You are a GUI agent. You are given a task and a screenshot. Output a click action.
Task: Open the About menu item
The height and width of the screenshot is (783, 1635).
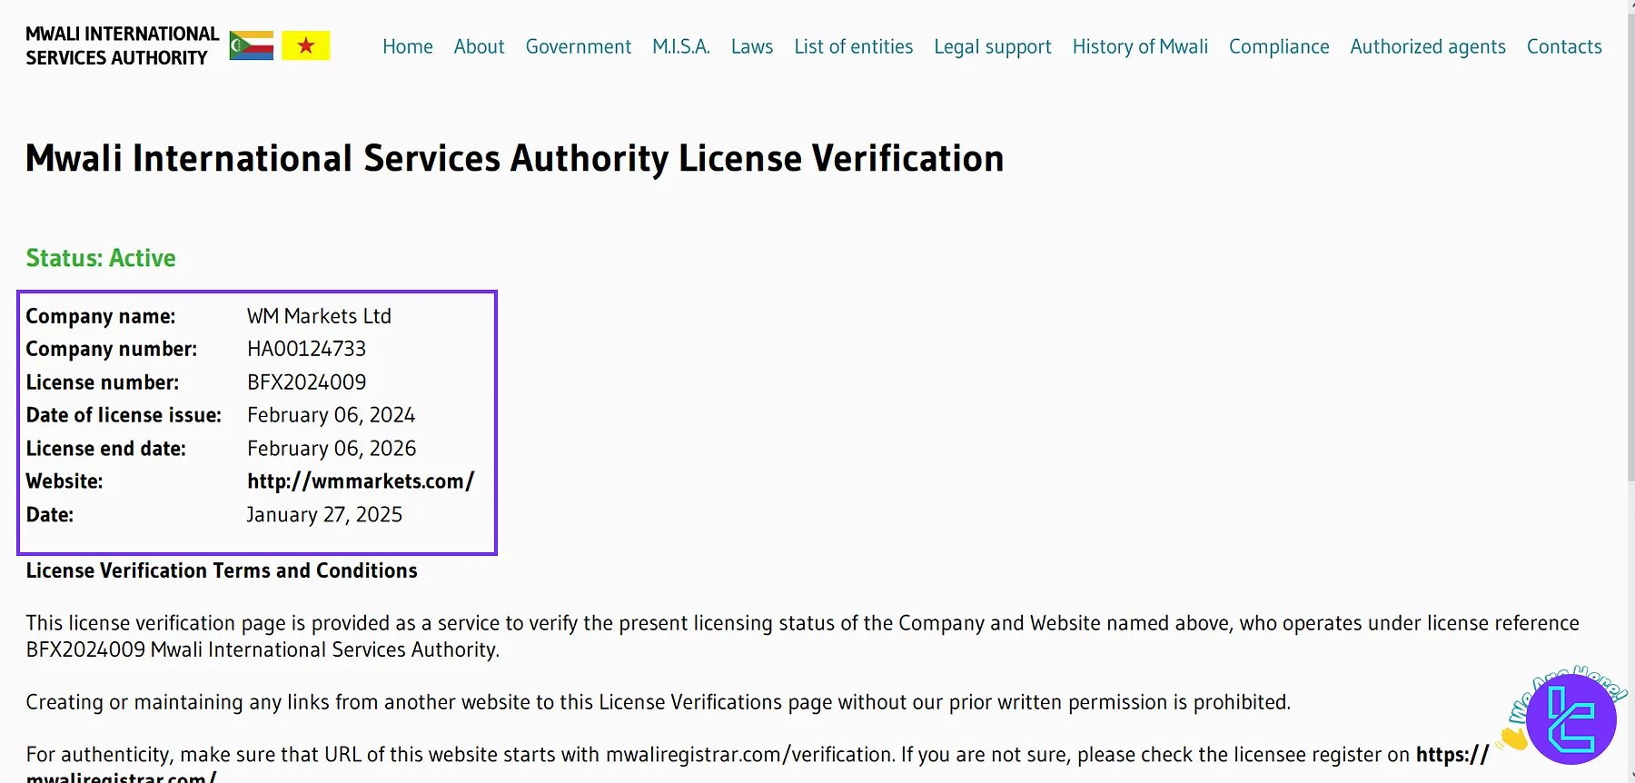[x=479, y=46]
